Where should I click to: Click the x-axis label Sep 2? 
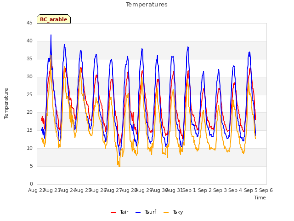click(205, 190)
